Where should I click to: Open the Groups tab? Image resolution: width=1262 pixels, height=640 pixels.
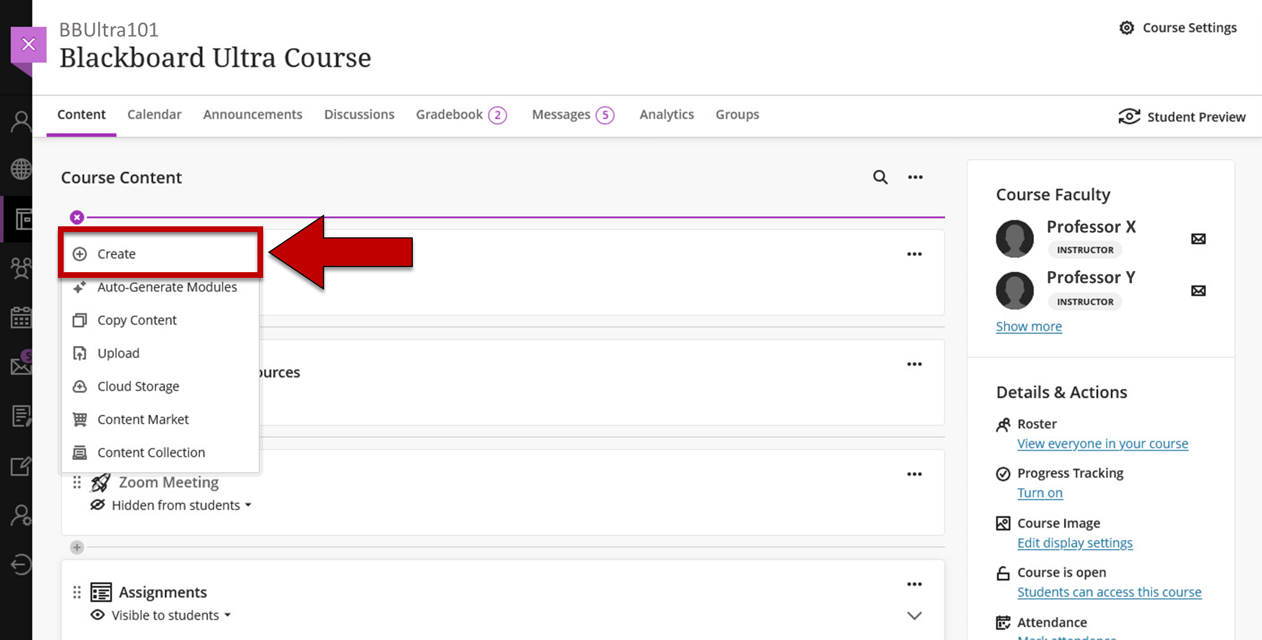click(737, 115)
